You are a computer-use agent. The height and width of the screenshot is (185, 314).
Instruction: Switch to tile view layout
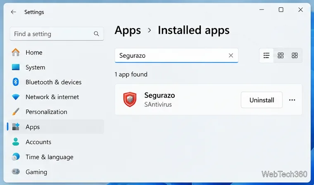295,55
